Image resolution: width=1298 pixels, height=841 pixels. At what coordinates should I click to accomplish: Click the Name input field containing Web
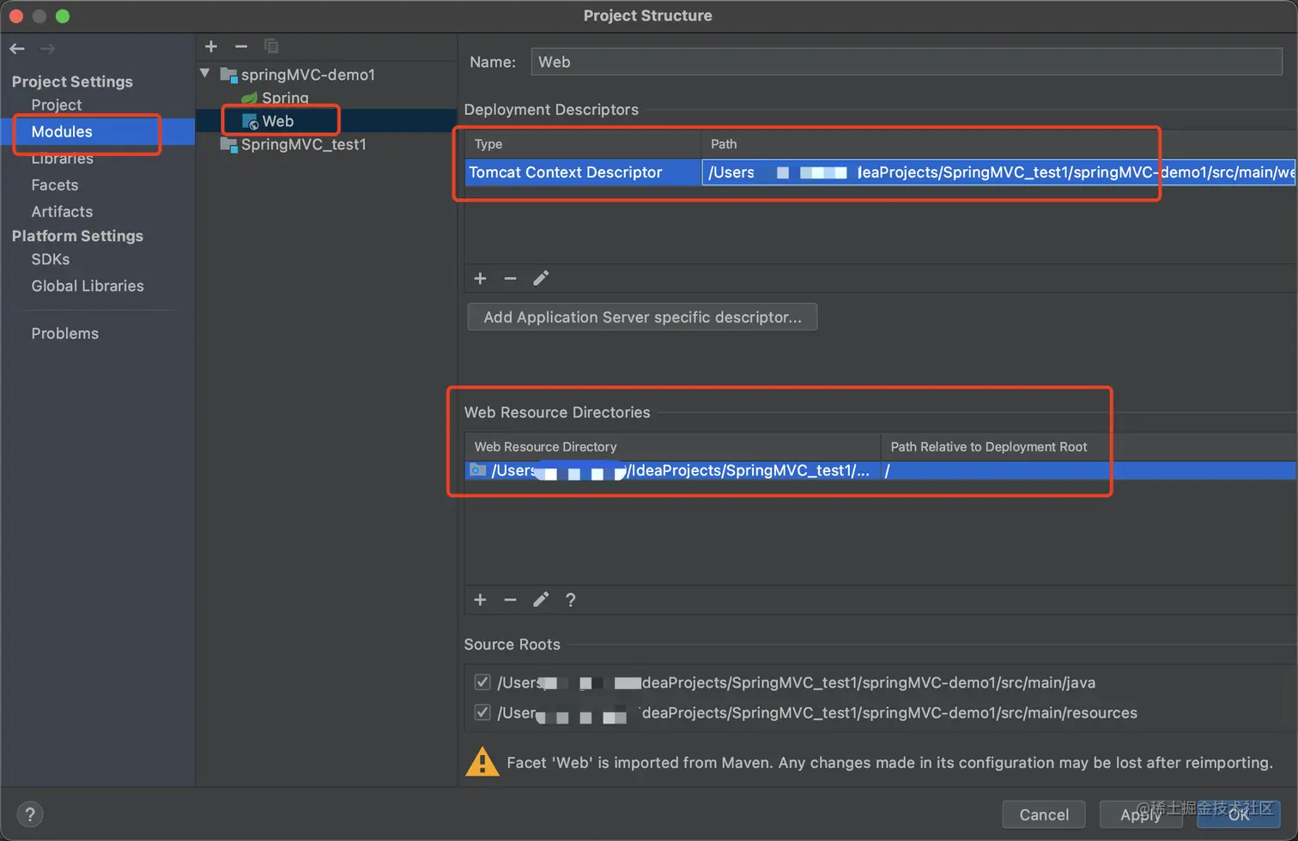pos(907,62)
